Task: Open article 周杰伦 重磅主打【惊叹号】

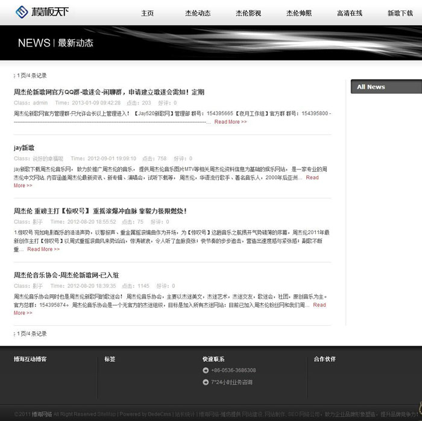Action: 100,211
